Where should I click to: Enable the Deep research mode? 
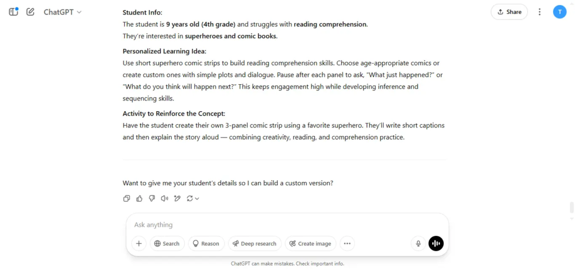pos(254,244)
